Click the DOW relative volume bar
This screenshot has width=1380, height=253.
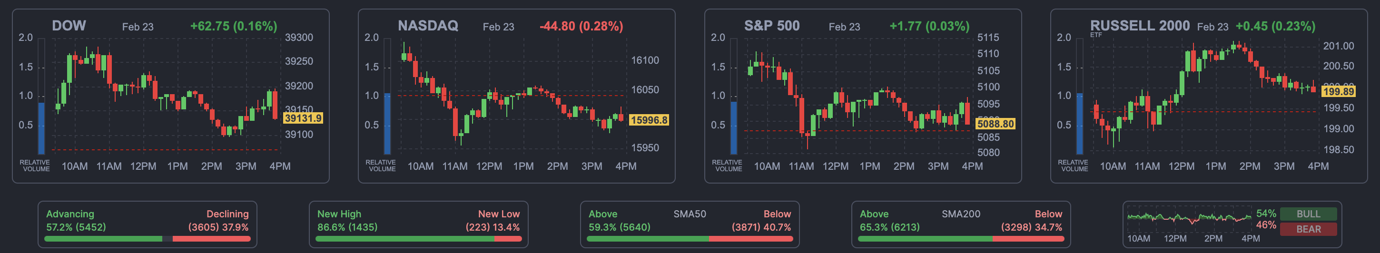coord(41,97)
